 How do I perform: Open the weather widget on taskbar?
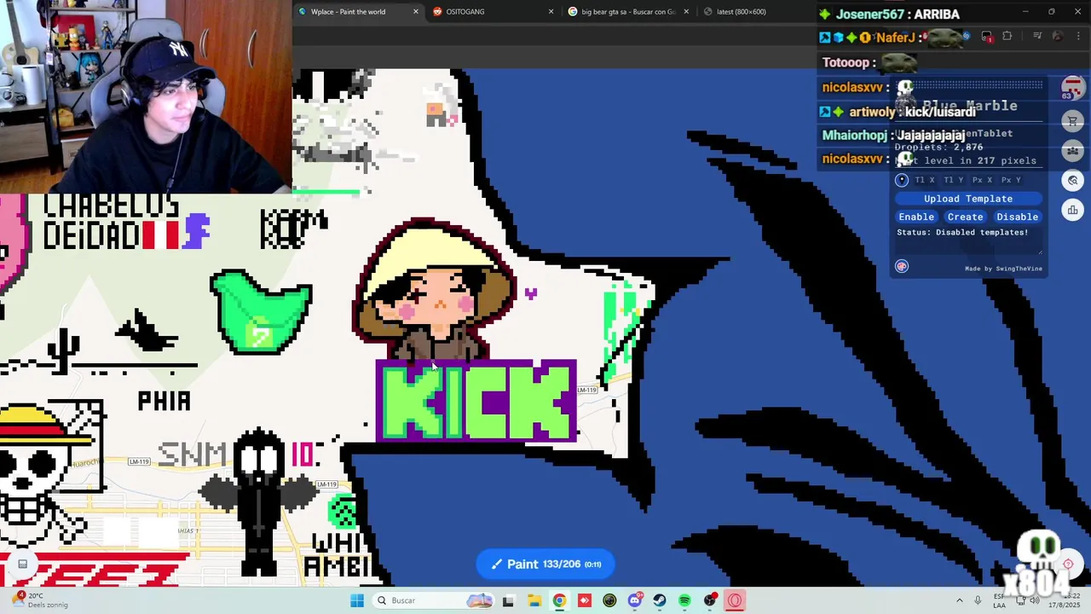tap(38, 600)
